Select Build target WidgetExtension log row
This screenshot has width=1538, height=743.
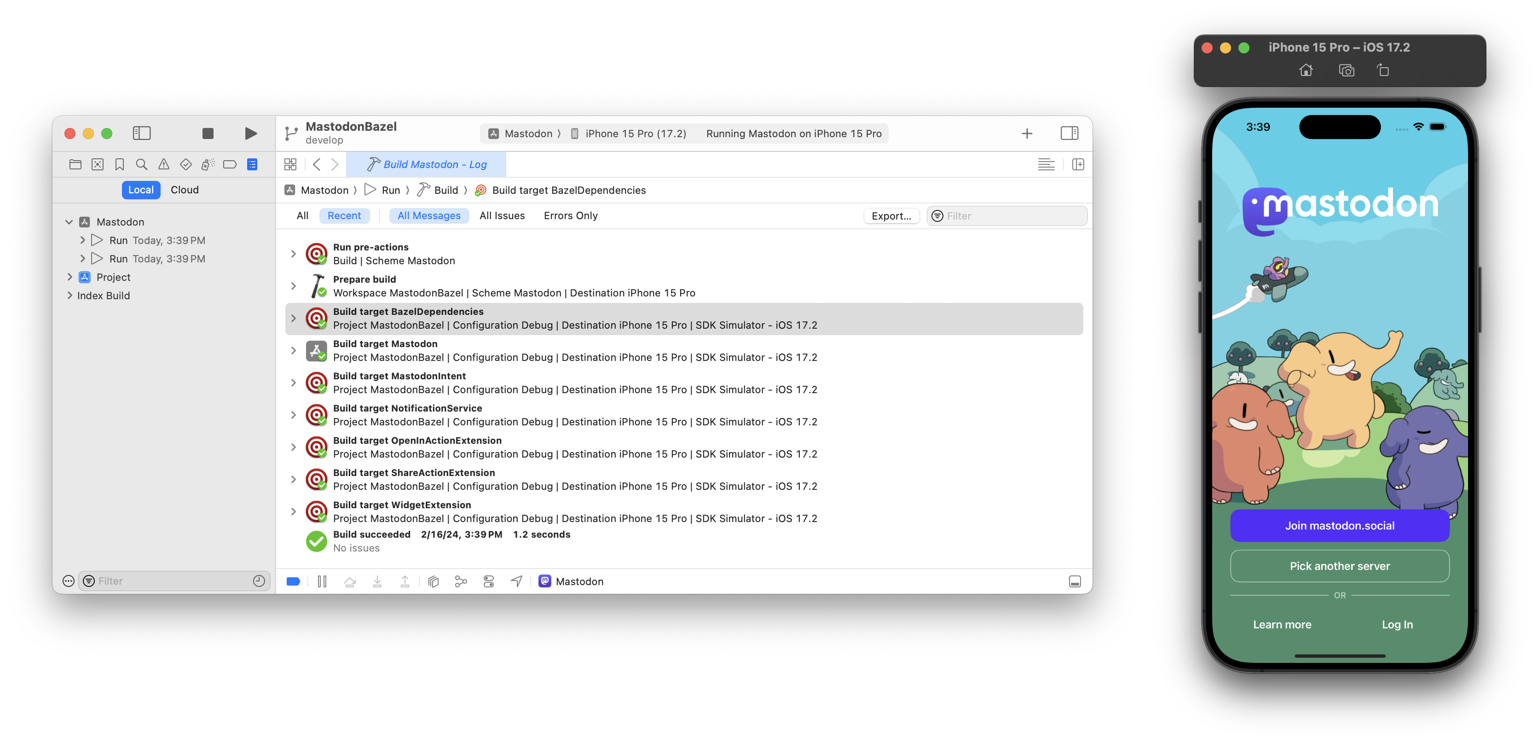(684, 512)
